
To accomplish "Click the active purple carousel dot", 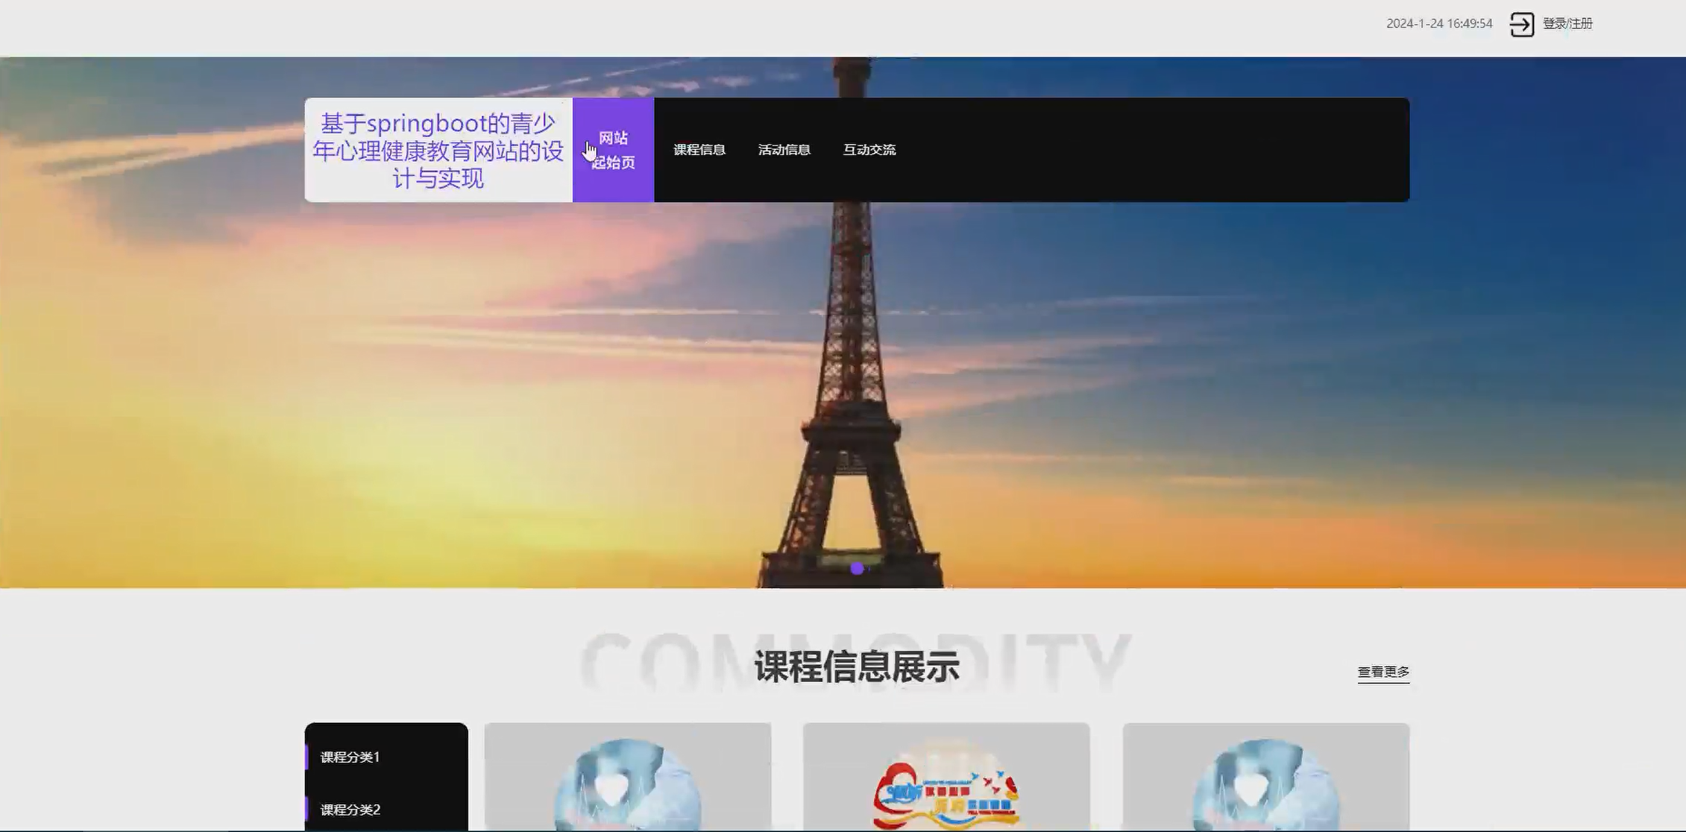I will point(856,568).
